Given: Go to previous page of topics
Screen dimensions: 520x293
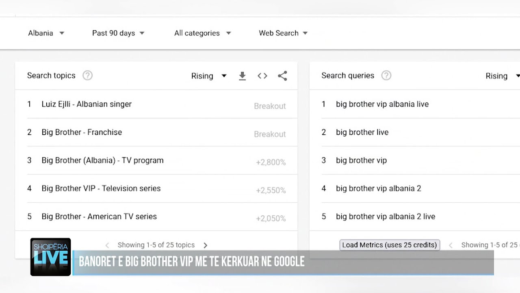Looking at the screenshot, I should point(107,245).
